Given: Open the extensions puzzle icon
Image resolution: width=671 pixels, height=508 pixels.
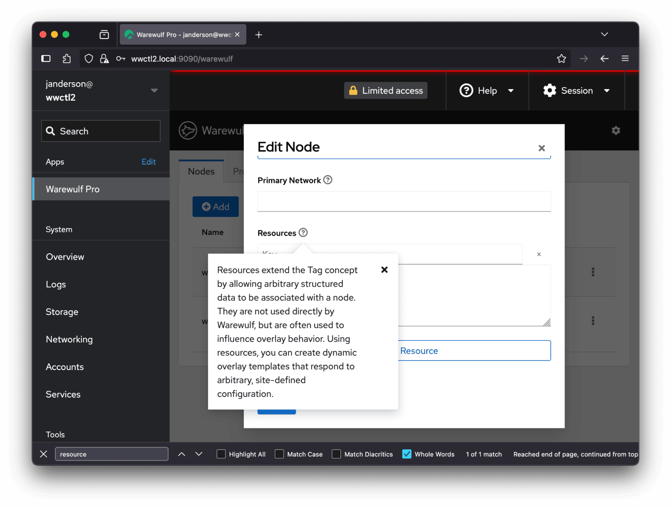Looking at the screenshot, I should 67,59.
